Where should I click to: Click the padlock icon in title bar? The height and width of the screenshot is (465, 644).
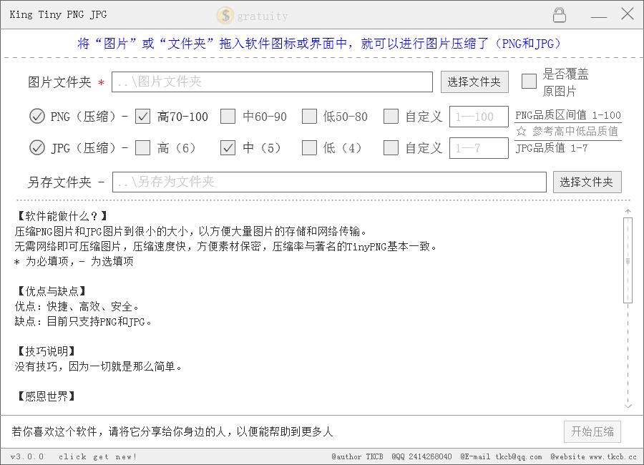point(559,15)
